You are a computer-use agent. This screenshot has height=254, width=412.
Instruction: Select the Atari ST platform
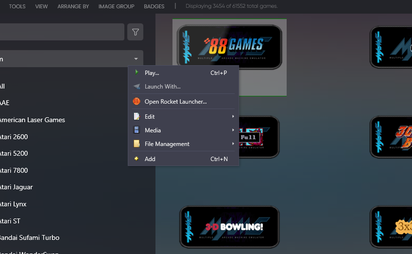(x=10, y=221)
